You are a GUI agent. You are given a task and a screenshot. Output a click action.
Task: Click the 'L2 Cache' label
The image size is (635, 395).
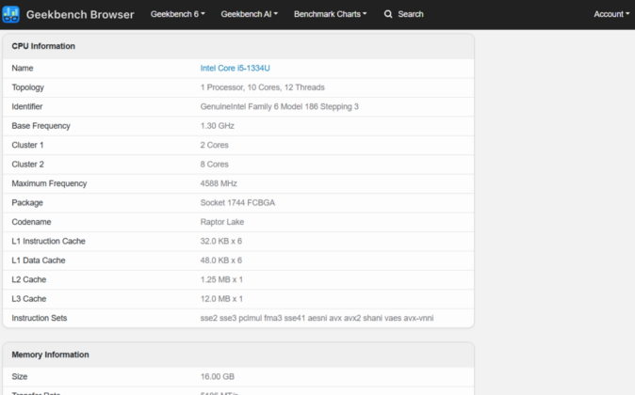tap(29, 279)
